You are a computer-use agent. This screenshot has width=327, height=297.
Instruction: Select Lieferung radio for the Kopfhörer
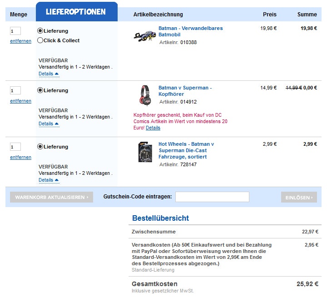(40, 90)
